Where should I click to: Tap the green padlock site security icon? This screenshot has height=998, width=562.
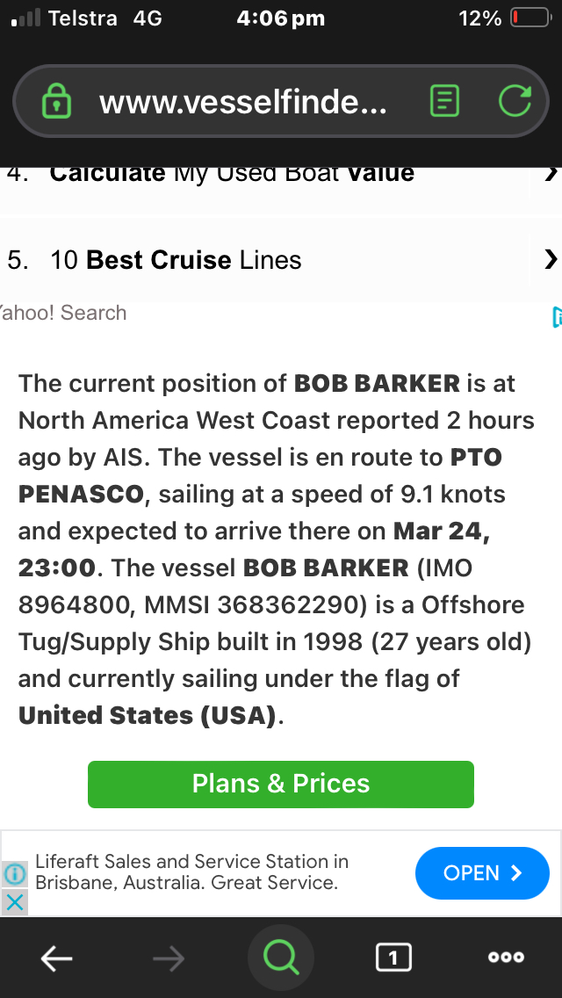coord(57,102)
